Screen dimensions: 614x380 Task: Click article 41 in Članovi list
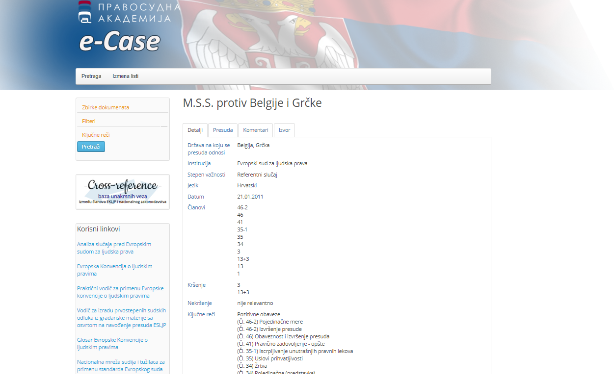pyautogui.click(x=240, y=222)
